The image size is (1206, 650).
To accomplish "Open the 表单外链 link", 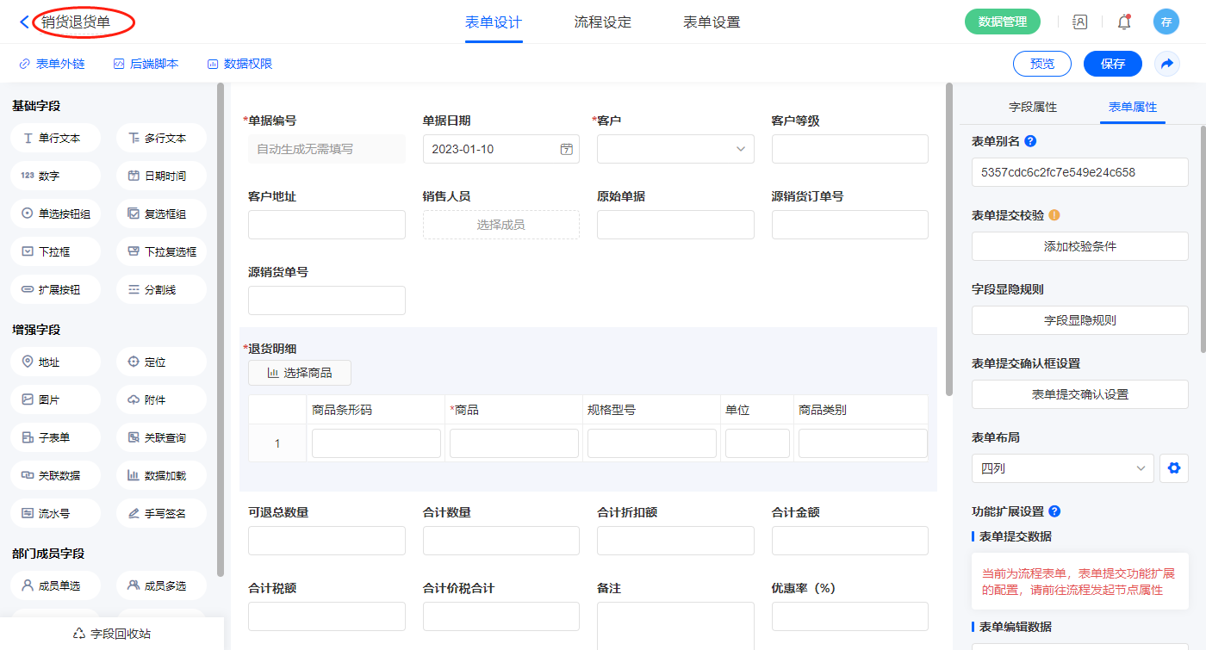I will pyautogui.click(x=53, y=64).
